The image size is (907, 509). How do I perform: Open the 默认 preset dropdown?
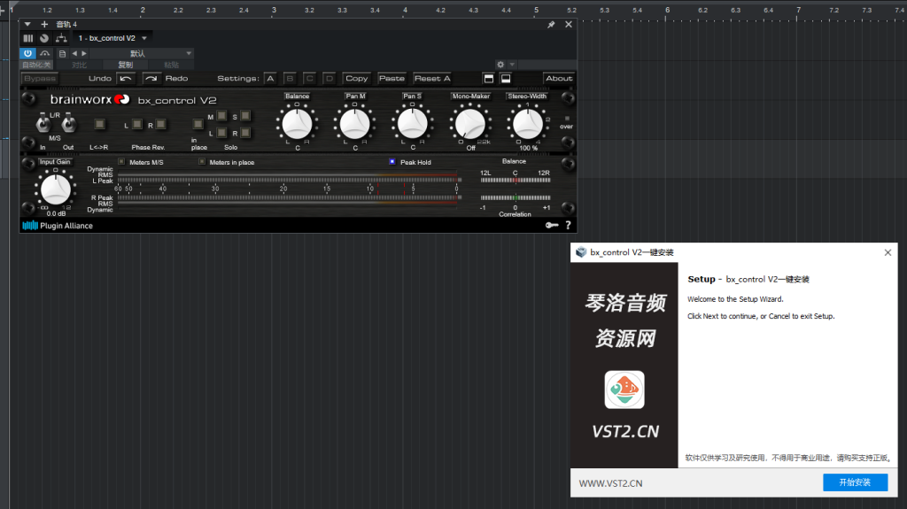141,53
